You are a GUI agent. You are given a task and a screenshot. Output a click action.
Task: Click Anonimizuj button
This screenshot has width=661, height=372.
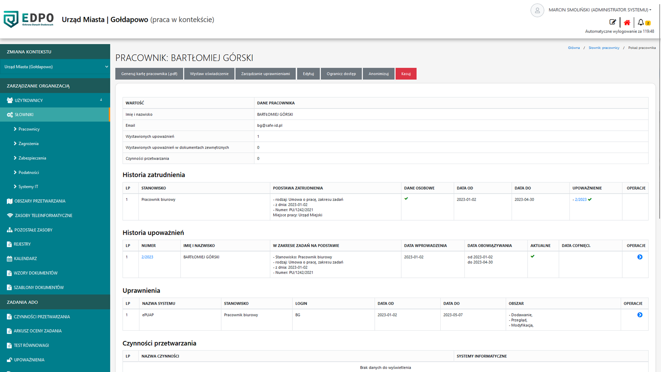[x=379, y=74]
